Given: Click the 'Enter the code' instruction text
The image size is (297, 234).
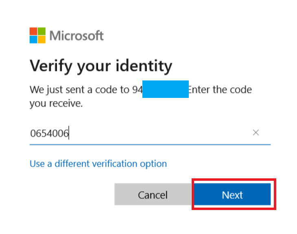Looking at the screenshot, I should [x=220, y=89].
